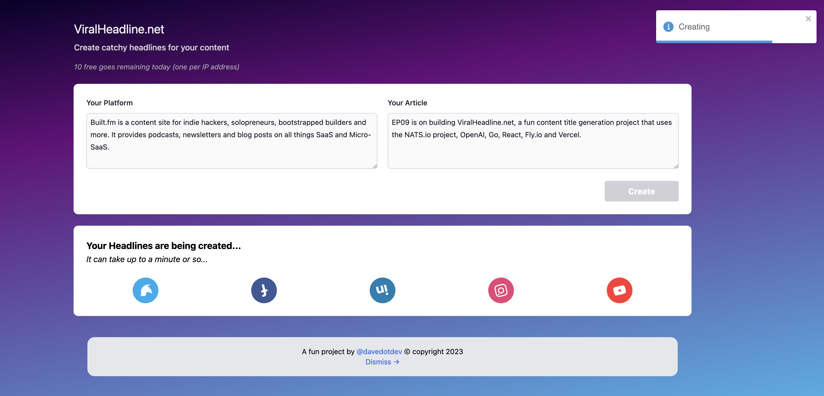Click the '10 free goes remaining today' text

(157, 67)
